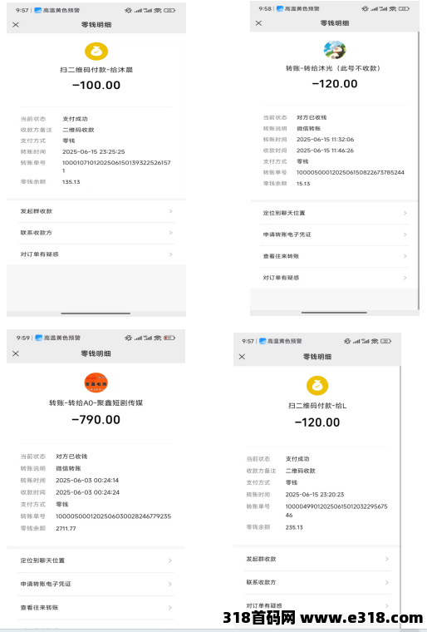The image size is (427, 632).
Task: Select the balance value 135.13
Action: [x=71, y=182]
